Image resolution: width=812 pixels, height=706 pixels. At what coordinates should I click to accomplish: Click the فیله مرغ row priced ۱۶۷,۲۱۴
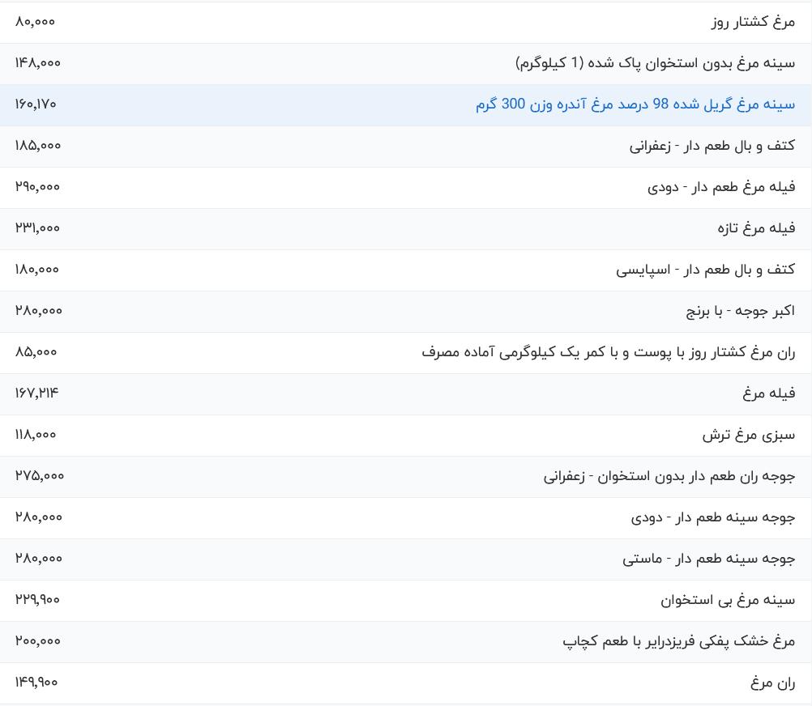pyautogui.click(x=406, y=394)
